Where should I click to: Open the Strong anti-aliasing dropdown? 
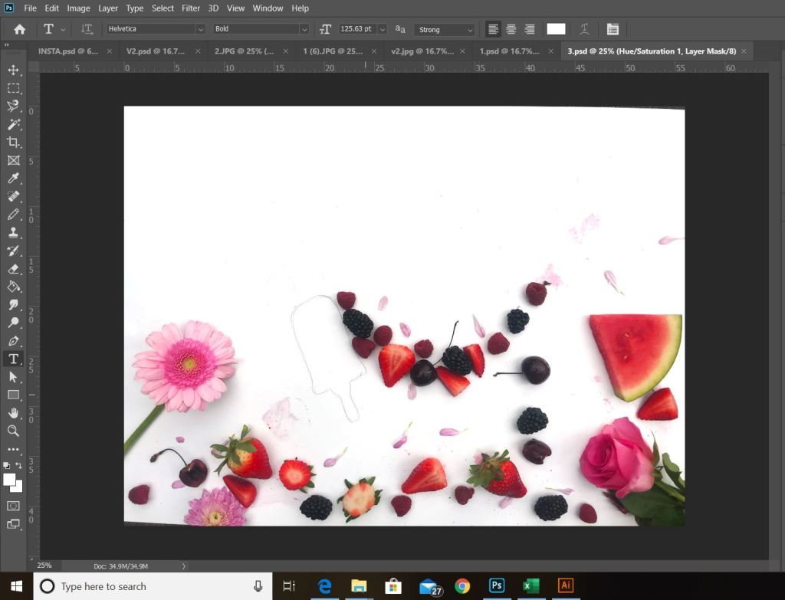tap(445, 29)
